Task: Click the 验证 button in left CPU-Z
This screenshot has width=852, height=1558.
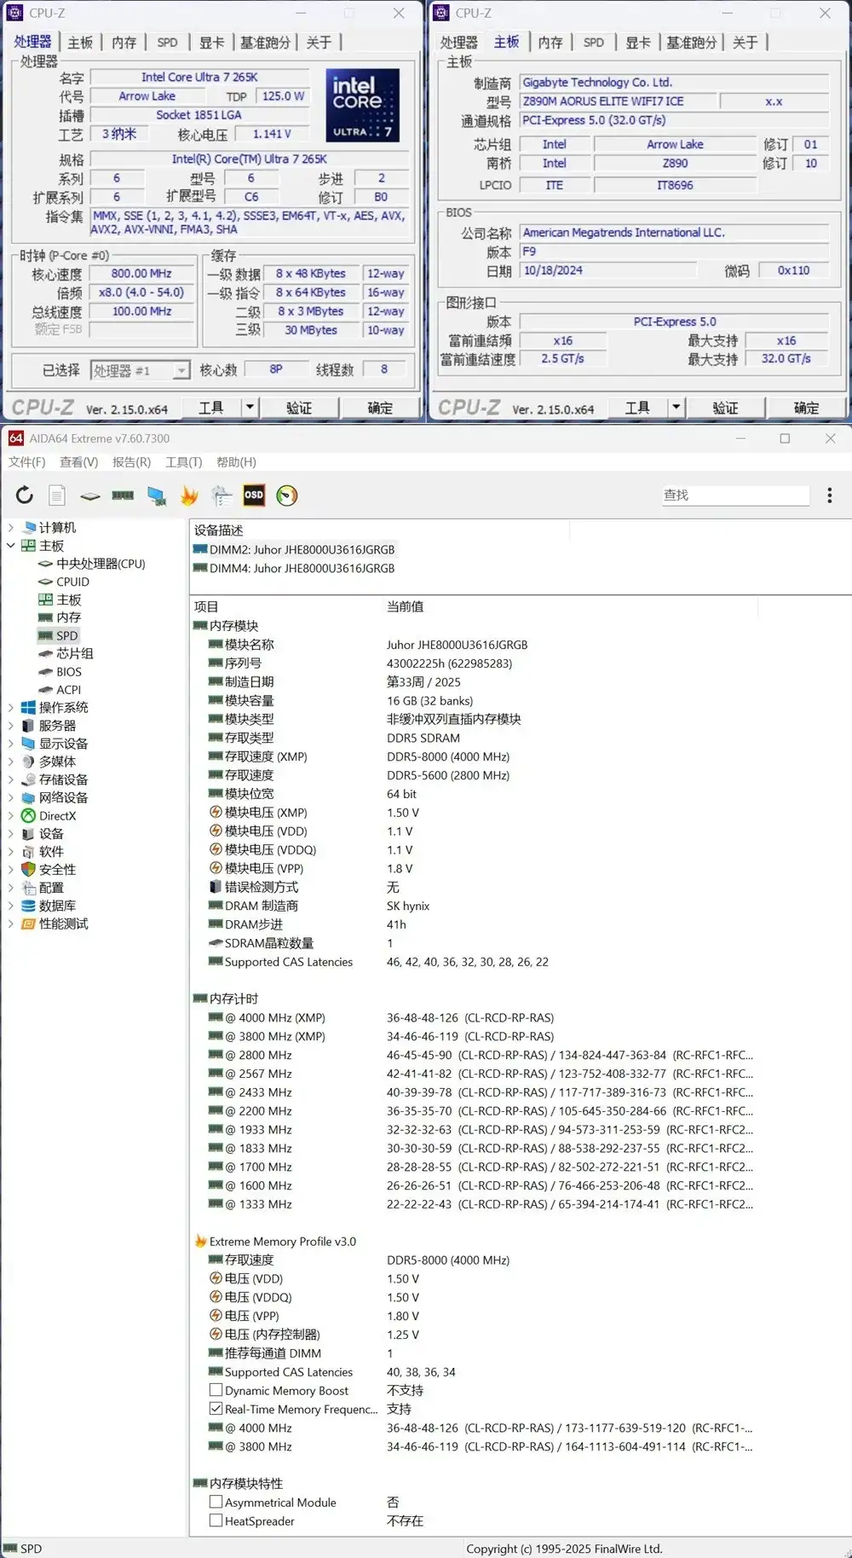Action: point(299,408)
